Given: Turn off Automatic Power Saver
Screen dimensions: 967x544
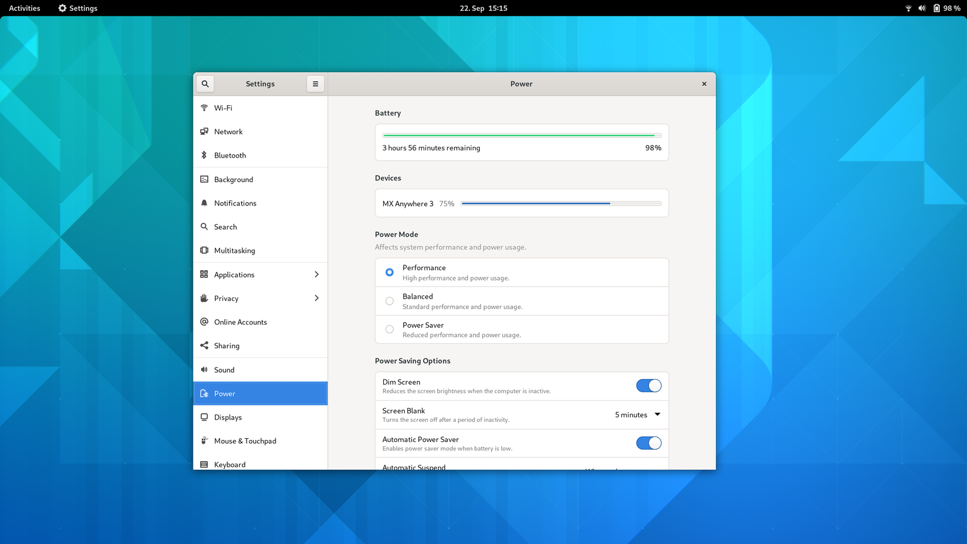Looking at the screenshot, I should coord(648,443).
